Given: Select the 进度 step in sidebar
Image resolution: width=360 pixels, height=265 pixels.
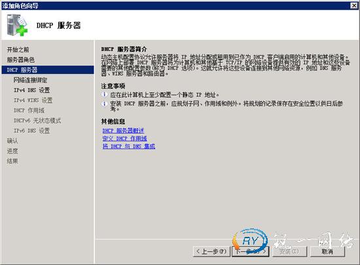Looking at the screenshot, I should point(12,151).
